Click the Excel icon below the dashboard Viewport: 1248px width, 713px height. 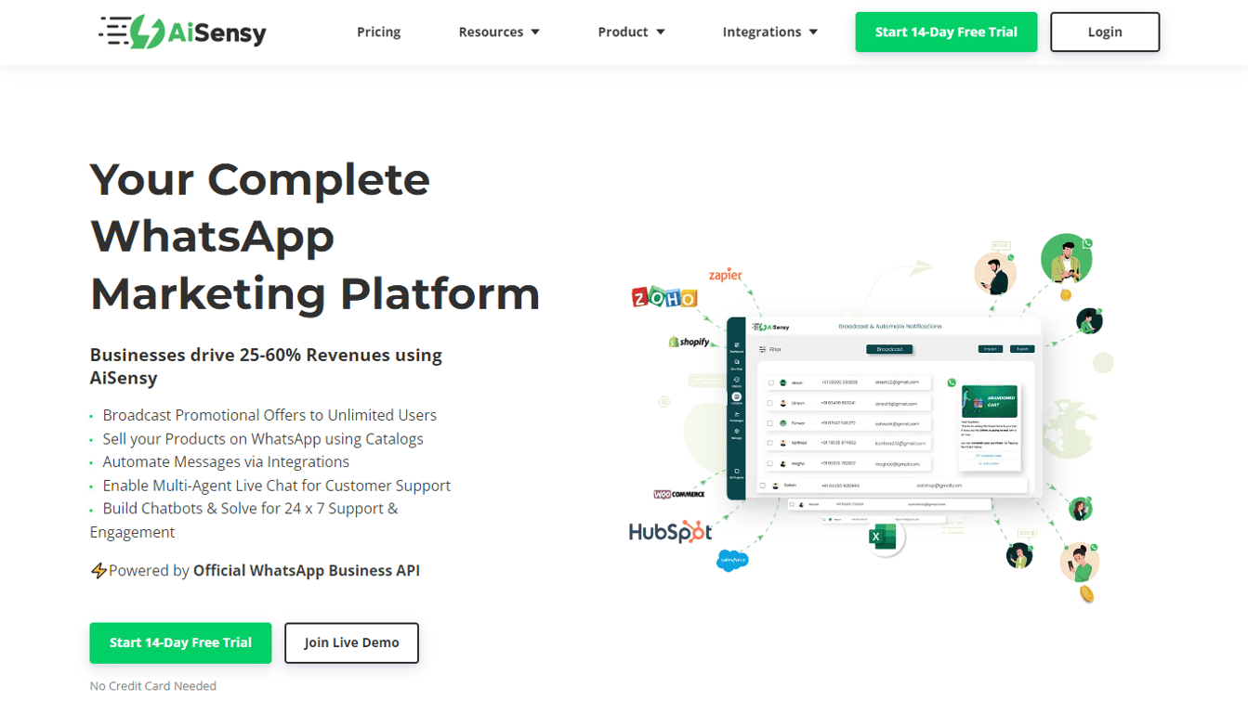pos(882,538)
